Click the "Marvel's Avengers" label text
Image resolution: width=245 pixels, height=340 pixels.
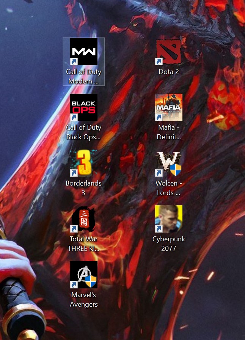pos(84,299)
